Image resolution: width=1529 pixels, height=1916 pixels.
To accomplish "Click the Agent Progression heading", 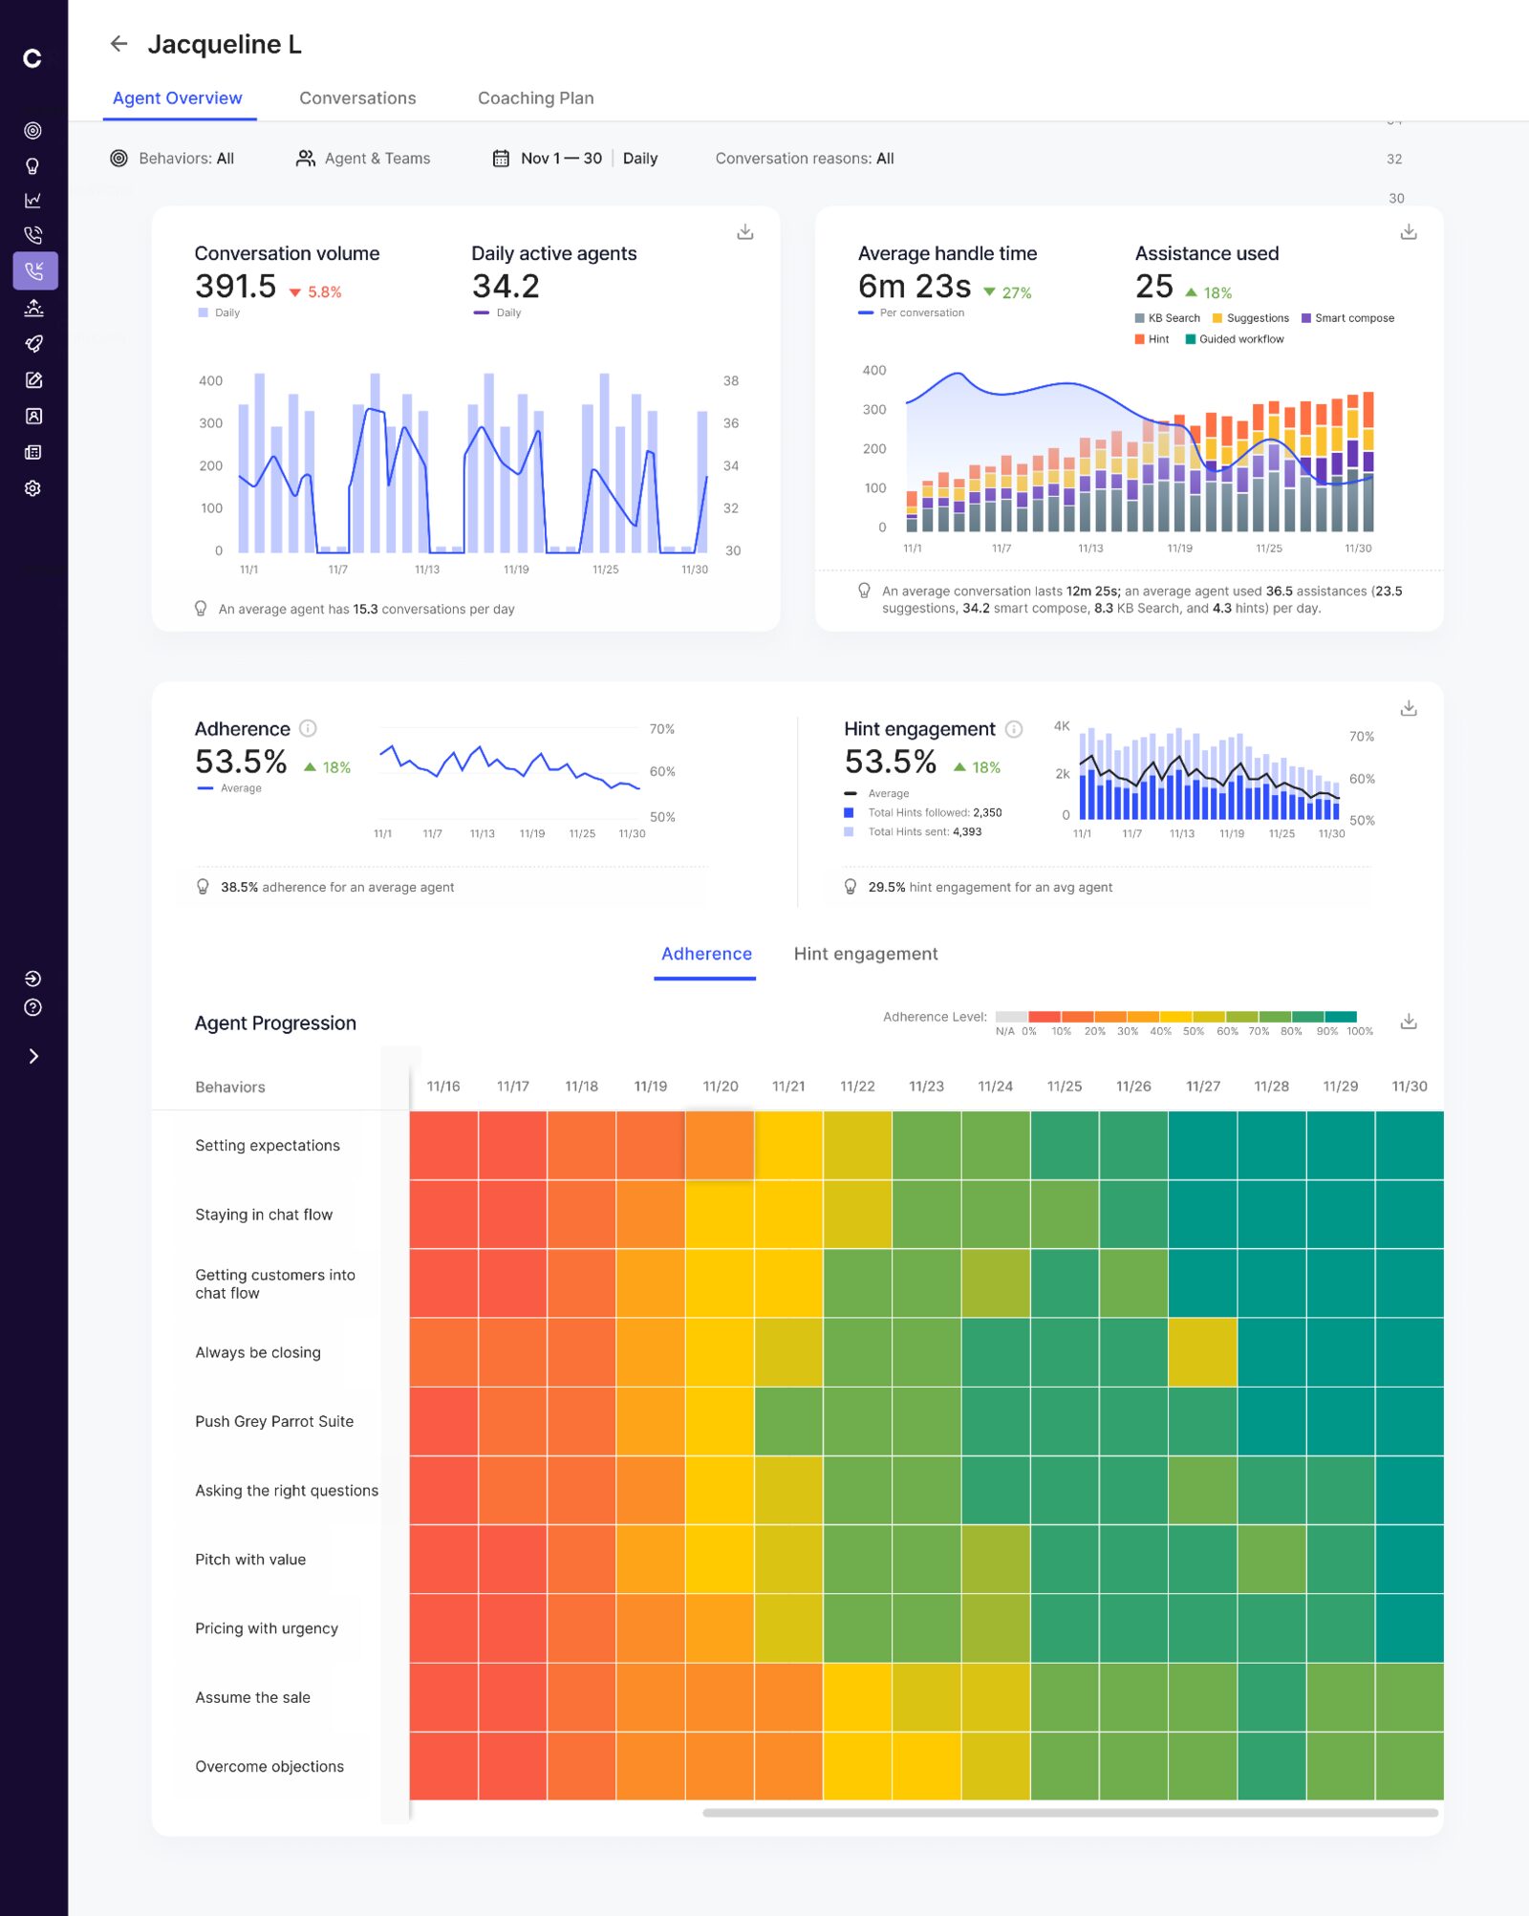I will tap(275, 1023).
